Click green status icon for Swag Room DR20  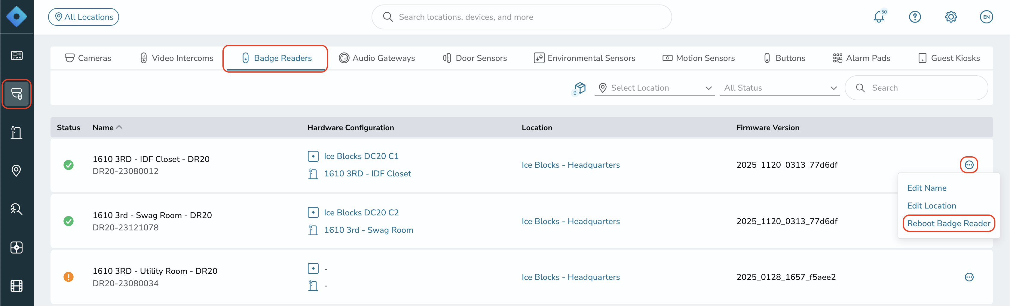click(69, 221)
